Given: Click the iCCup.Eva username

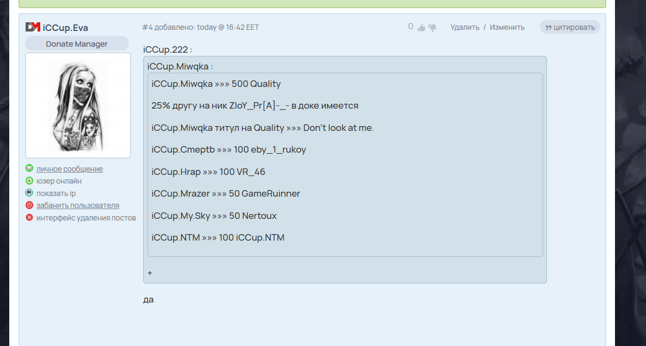Looking at the screenshot, I should (65, 28).
